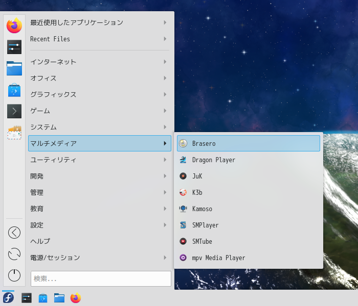This screenshot has height=306, width=358.
Task: Click the back arrow circle icon in sidebar
Action: pyautogui.click(x=14, y=233)
